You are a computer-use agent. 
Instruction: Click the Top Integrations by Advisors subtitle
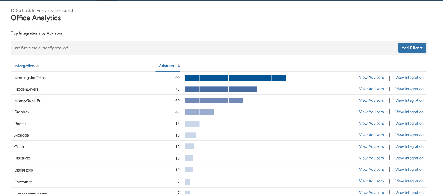(x=36, y=33)
